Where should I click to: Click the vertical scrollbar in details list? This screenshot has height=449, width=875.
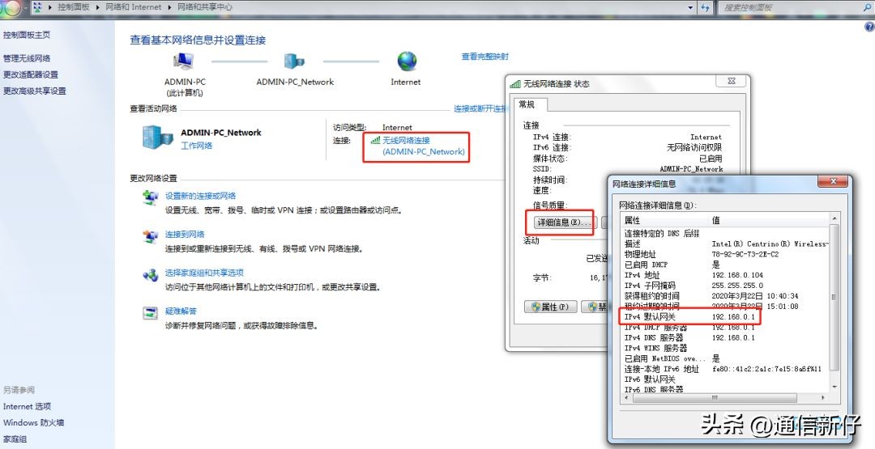pos(834,298)
